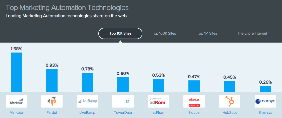Click the Eloqua 0.47% bar
This screenshot has width=282, height=118.
tap(194, 86)
